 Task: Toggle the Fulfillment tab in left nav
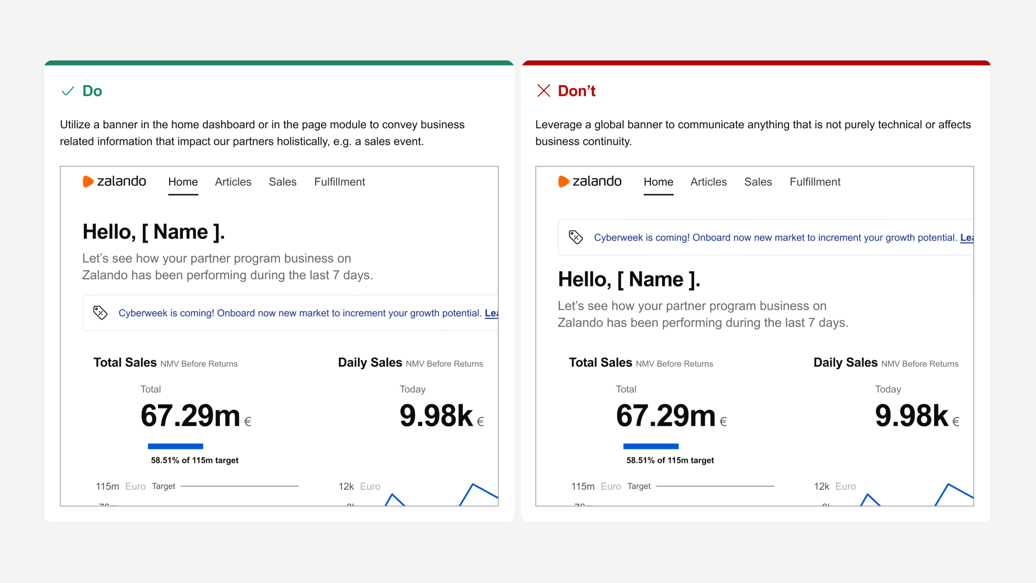point(339,181)
